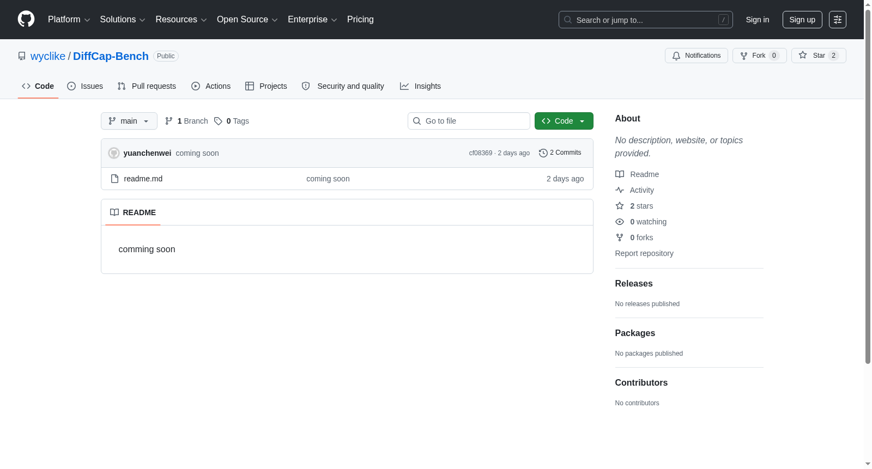Click the book icon in README header
This screenshot has width=872, height=469.
(114, 212)
